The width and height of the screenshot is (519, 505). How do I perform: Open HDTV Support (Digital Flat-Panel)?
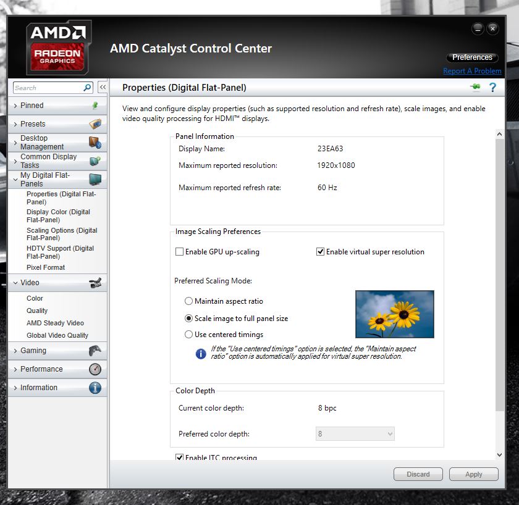(61, 252)
